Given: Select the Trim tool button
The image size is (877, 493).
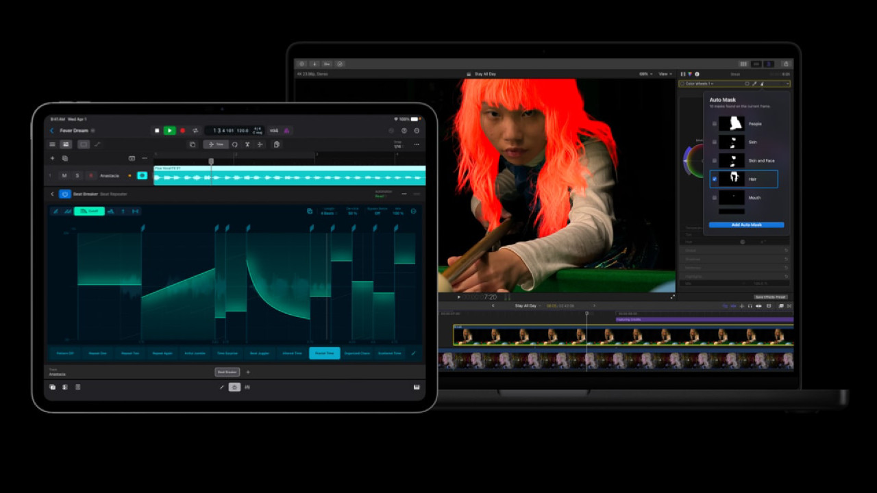Looking at the screenshot, I should point(216,144).
